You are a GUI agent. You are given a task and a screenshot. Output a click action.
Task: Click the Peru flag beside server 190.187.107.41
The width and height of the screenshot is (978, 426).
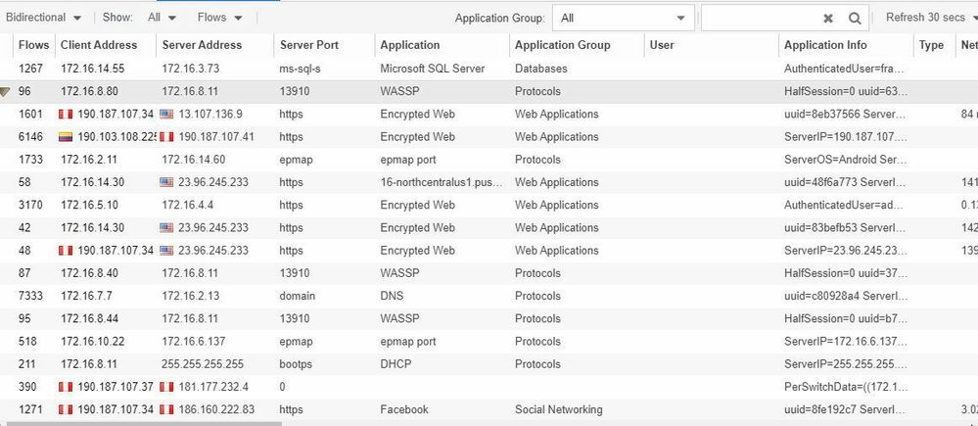click(166, 137)
